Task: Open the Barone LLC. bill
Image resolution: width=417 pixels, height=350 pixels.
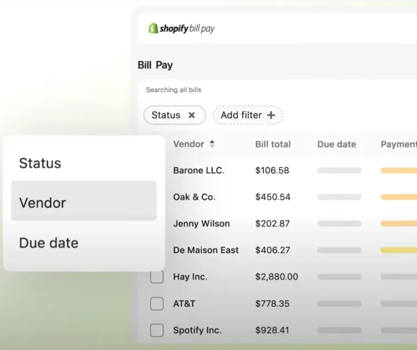Action: coord(199,171)
